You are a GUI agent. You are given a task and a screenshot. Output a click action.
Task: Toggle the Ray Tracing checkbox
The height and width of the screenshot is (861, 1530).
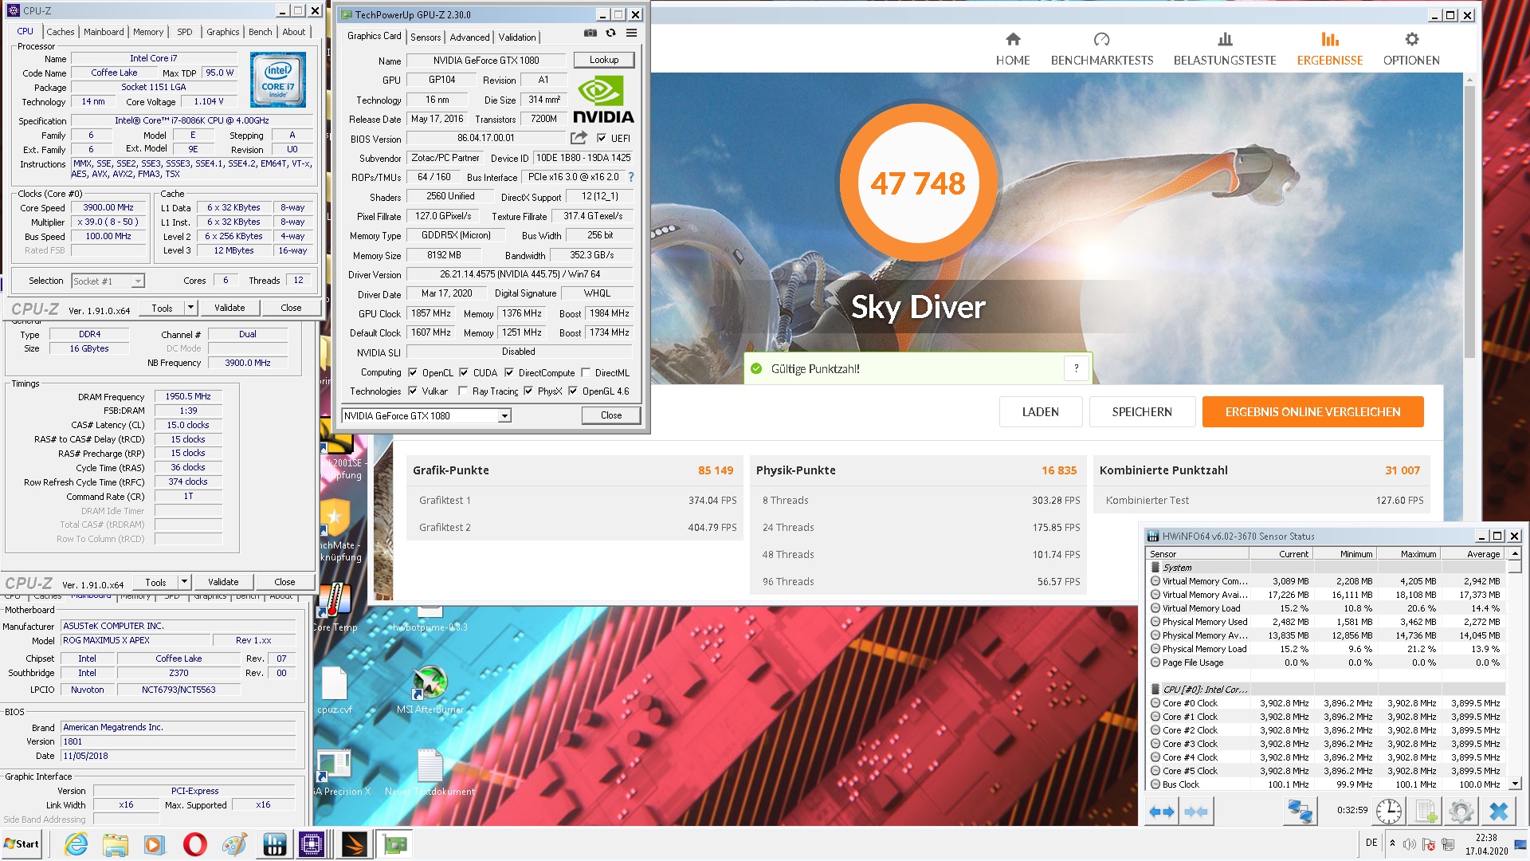tap(463, 391)
